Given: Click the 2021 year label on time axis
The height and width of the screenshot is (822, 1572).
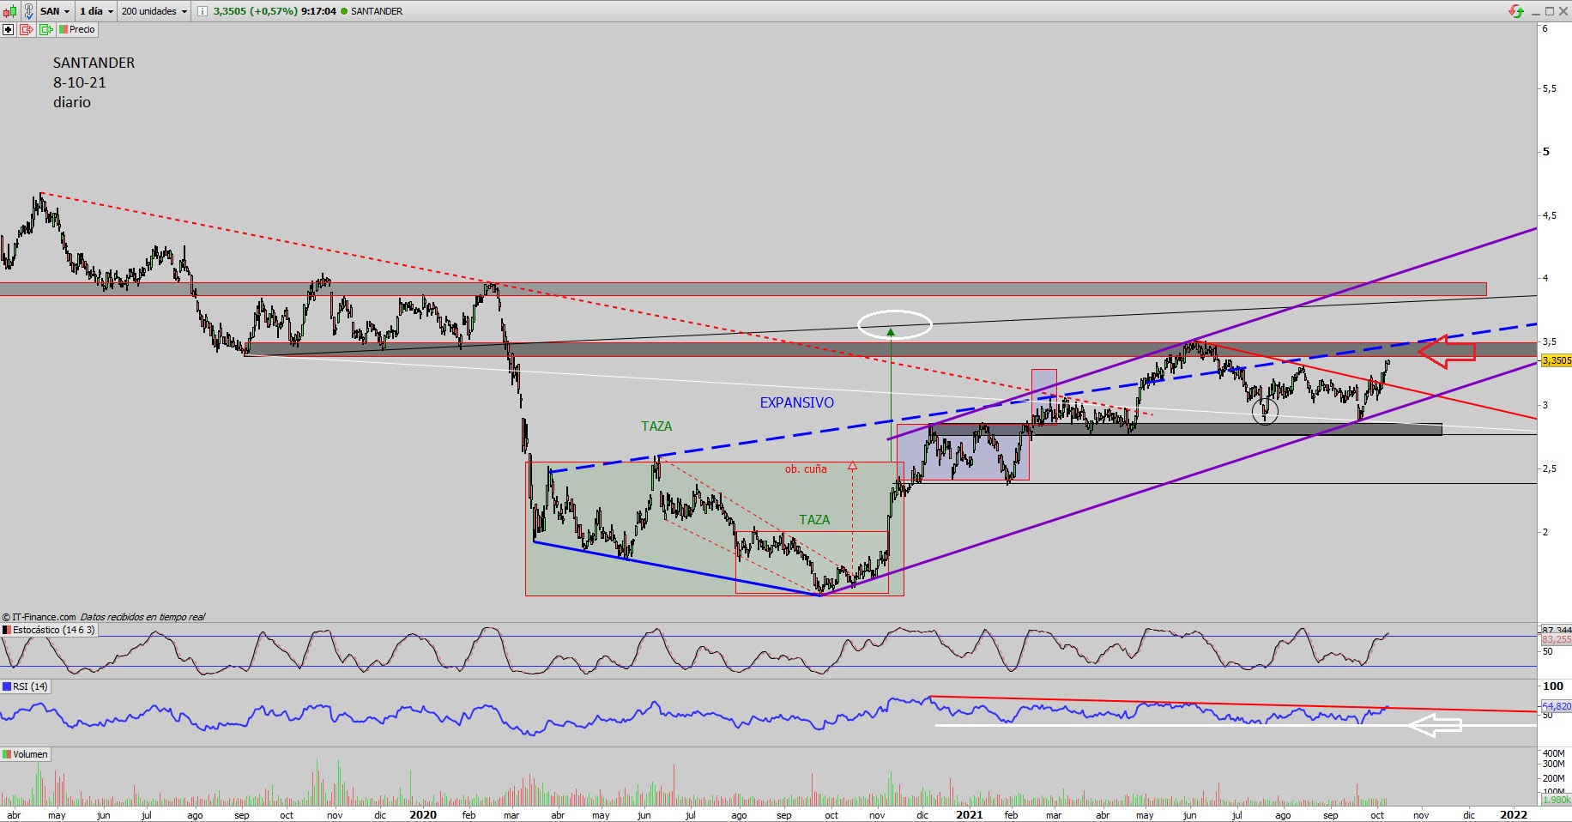Looking at the screenshot, I should click(x=969, y=814).
